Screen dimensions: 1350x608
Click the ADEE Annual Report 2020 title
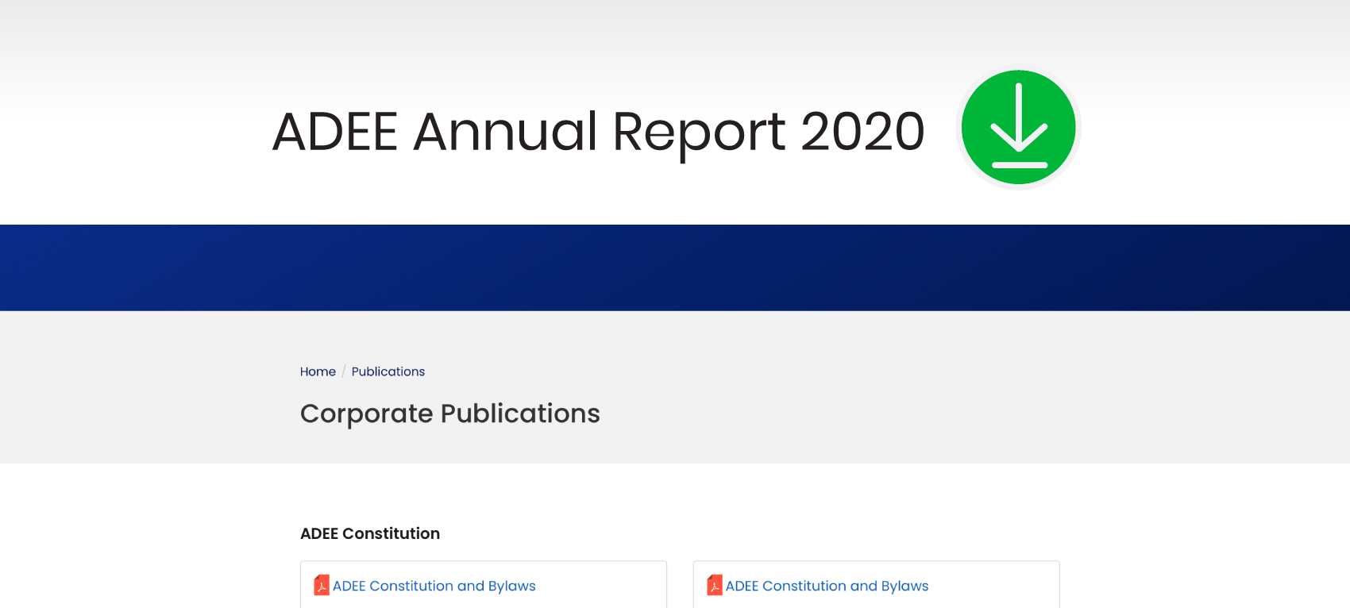pos(598,131)
